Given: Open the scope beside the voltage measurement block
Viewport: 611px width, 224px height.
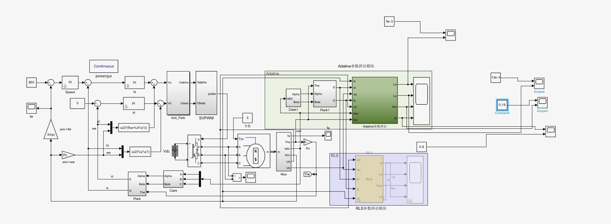Looking at the screenshot, I should point(251,177).
